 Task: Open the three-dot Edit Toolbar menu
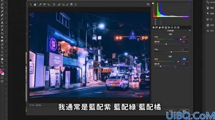(2, 66)
